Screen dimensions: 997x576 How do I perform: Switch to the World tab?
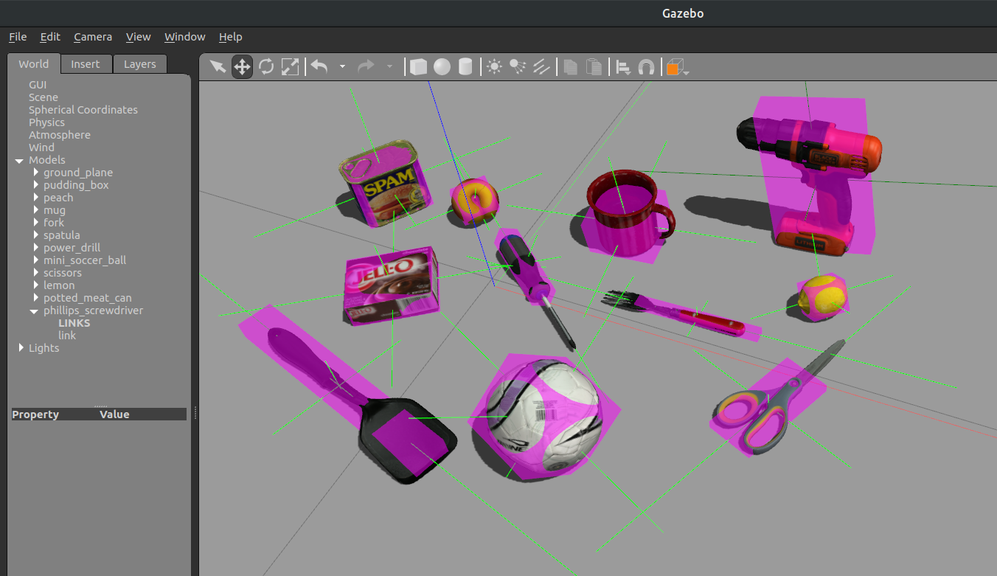point(34,64)
